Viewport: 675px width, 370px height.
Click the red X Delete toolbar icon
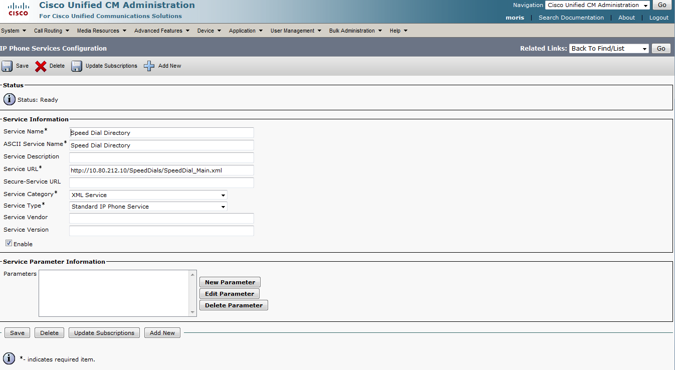coord(41,66)
